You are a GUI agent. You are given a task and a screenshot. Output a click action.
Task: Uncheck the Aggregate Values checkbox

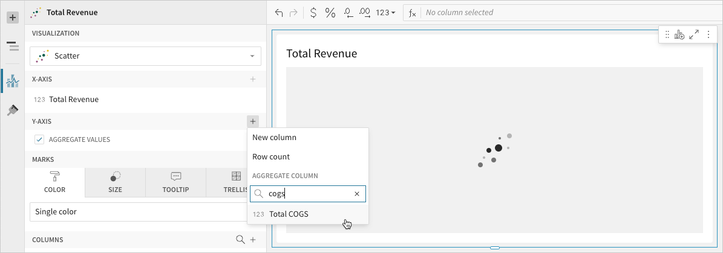pyautogui.click(x=39, y=139)
